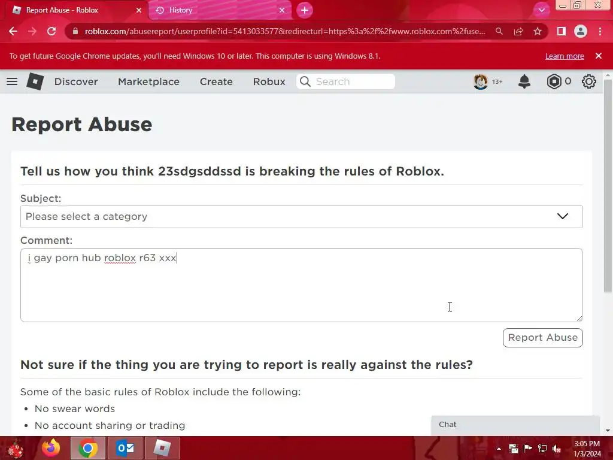Open a new browser tab
The width and height of the screenshot is (613, 460).
point(305,10)
